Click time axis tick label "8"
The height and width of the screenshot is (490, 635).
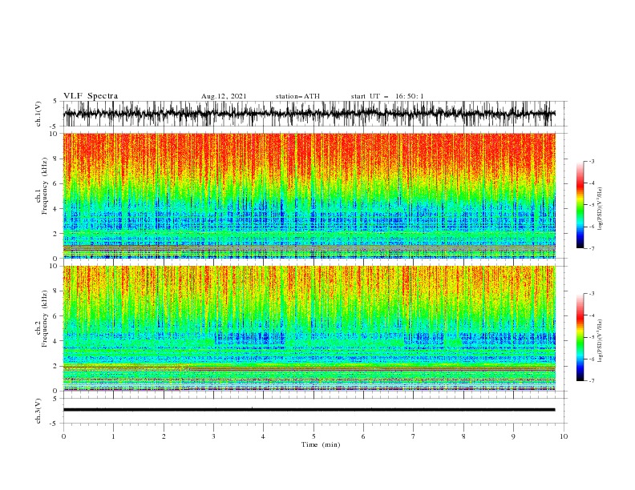463,436
